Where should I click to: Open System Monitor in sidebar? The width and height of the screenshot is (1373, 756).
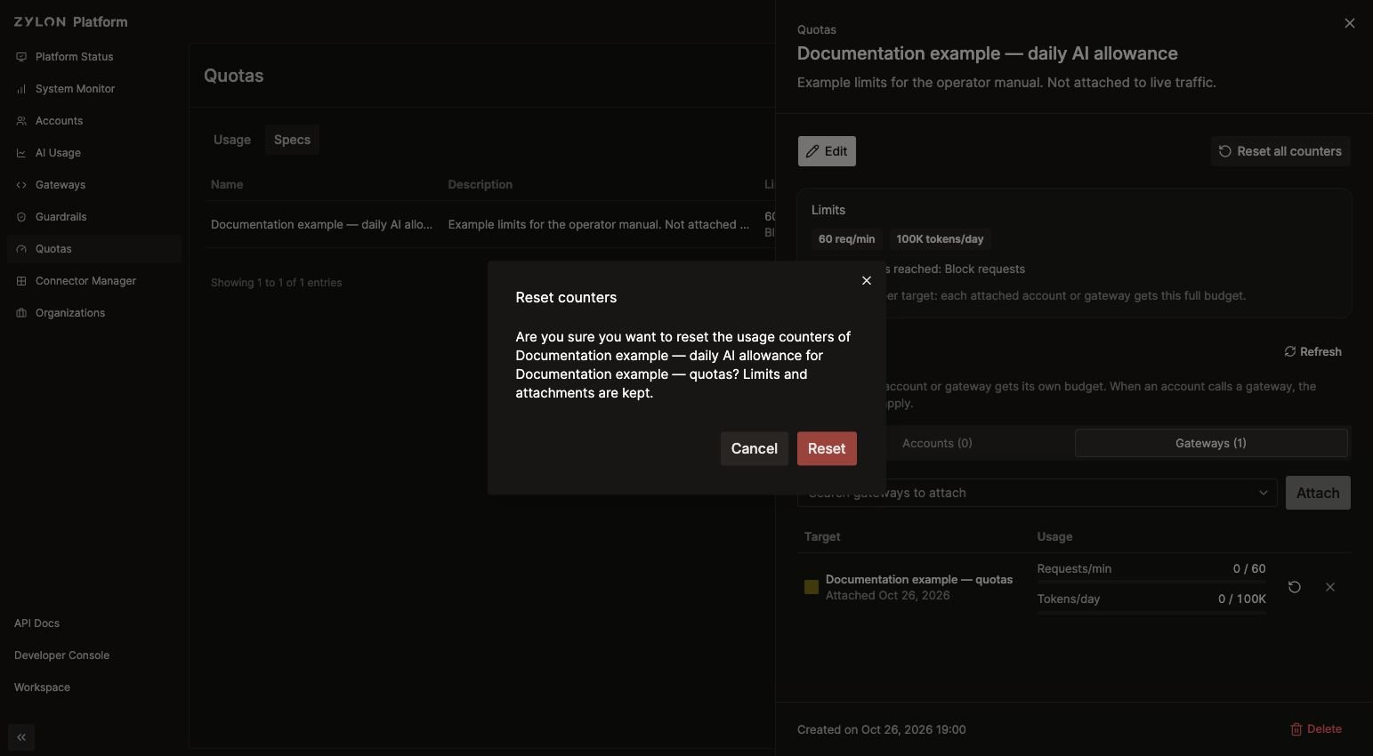click(x=75, y=89)
